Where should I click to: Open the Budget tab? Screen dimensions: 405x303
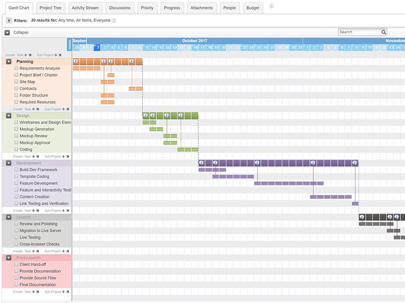253,8
